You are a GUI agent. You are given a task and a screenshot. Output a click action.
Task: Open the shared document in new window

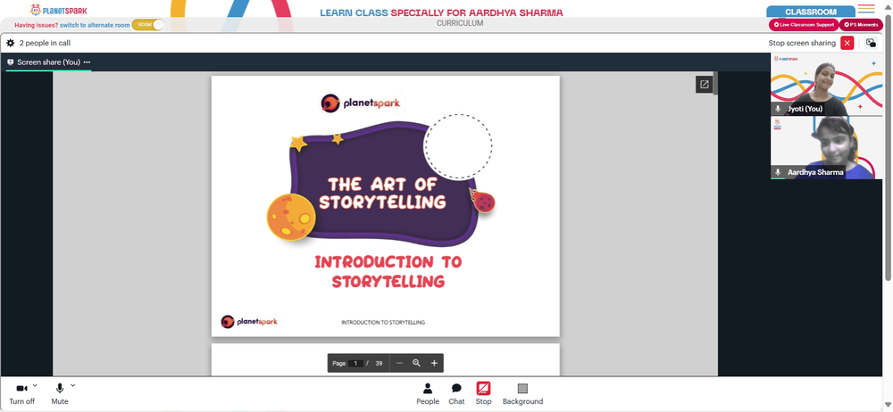click(704, 85)
